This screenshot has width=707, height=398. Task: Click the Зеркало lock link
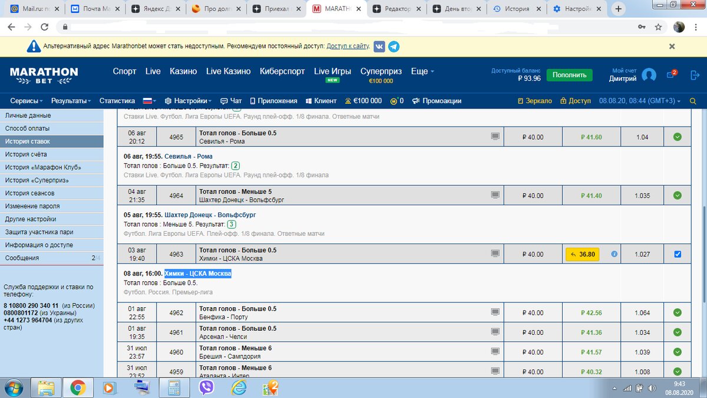pos(534,101)
